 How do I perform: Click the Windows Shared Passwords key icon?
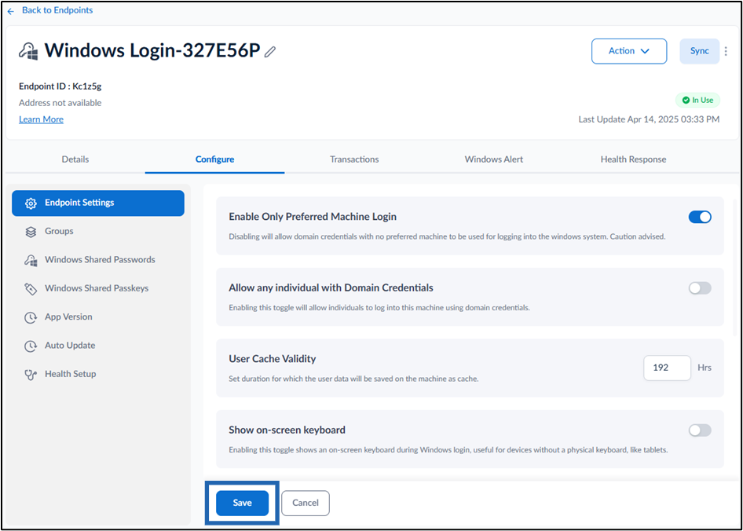pyautogui.click(x=31, y=260)
